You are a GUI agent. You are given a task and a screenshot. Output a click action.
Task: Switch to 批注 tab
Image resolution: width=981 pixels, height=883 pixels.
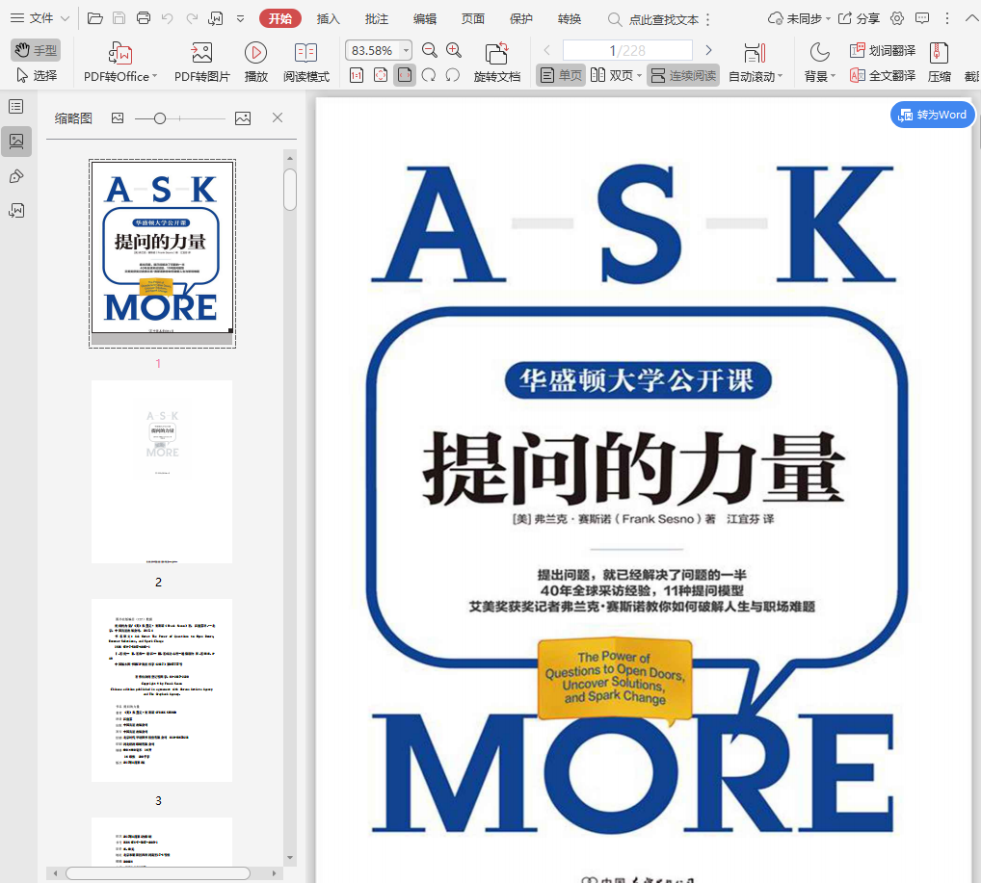pos(377,18)
